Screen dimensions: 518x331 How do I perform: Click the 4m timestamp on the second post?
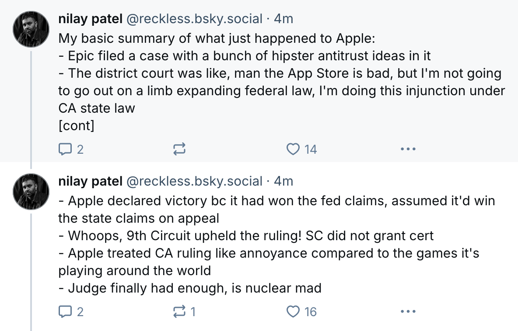pos(283,181)
